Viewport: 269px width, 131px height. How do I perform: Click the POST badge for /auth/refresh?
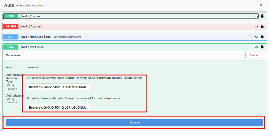tap(11, 47)
